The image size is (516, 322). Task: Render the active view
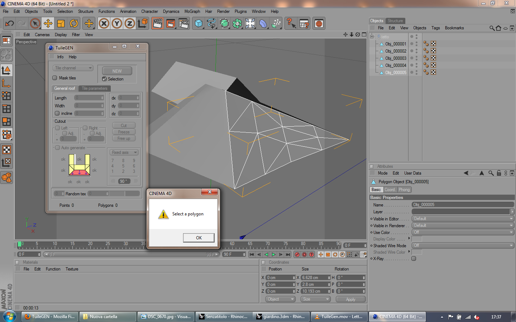(x=157, y=24)
